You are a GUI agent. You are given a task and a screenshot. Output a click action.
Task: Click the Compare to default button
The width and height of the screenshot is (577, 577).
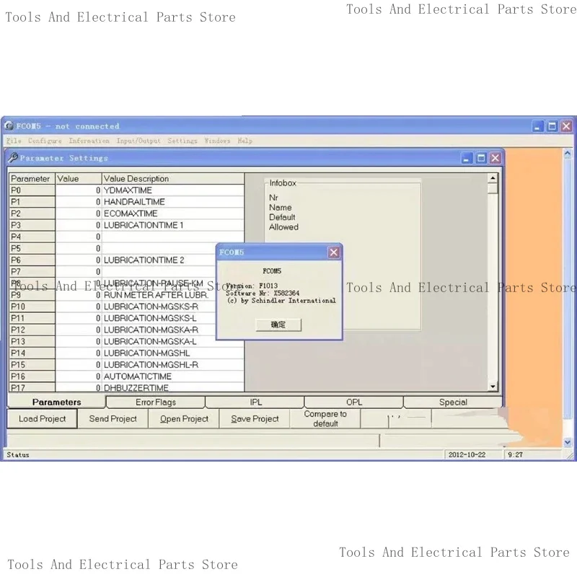coord(325,419)
